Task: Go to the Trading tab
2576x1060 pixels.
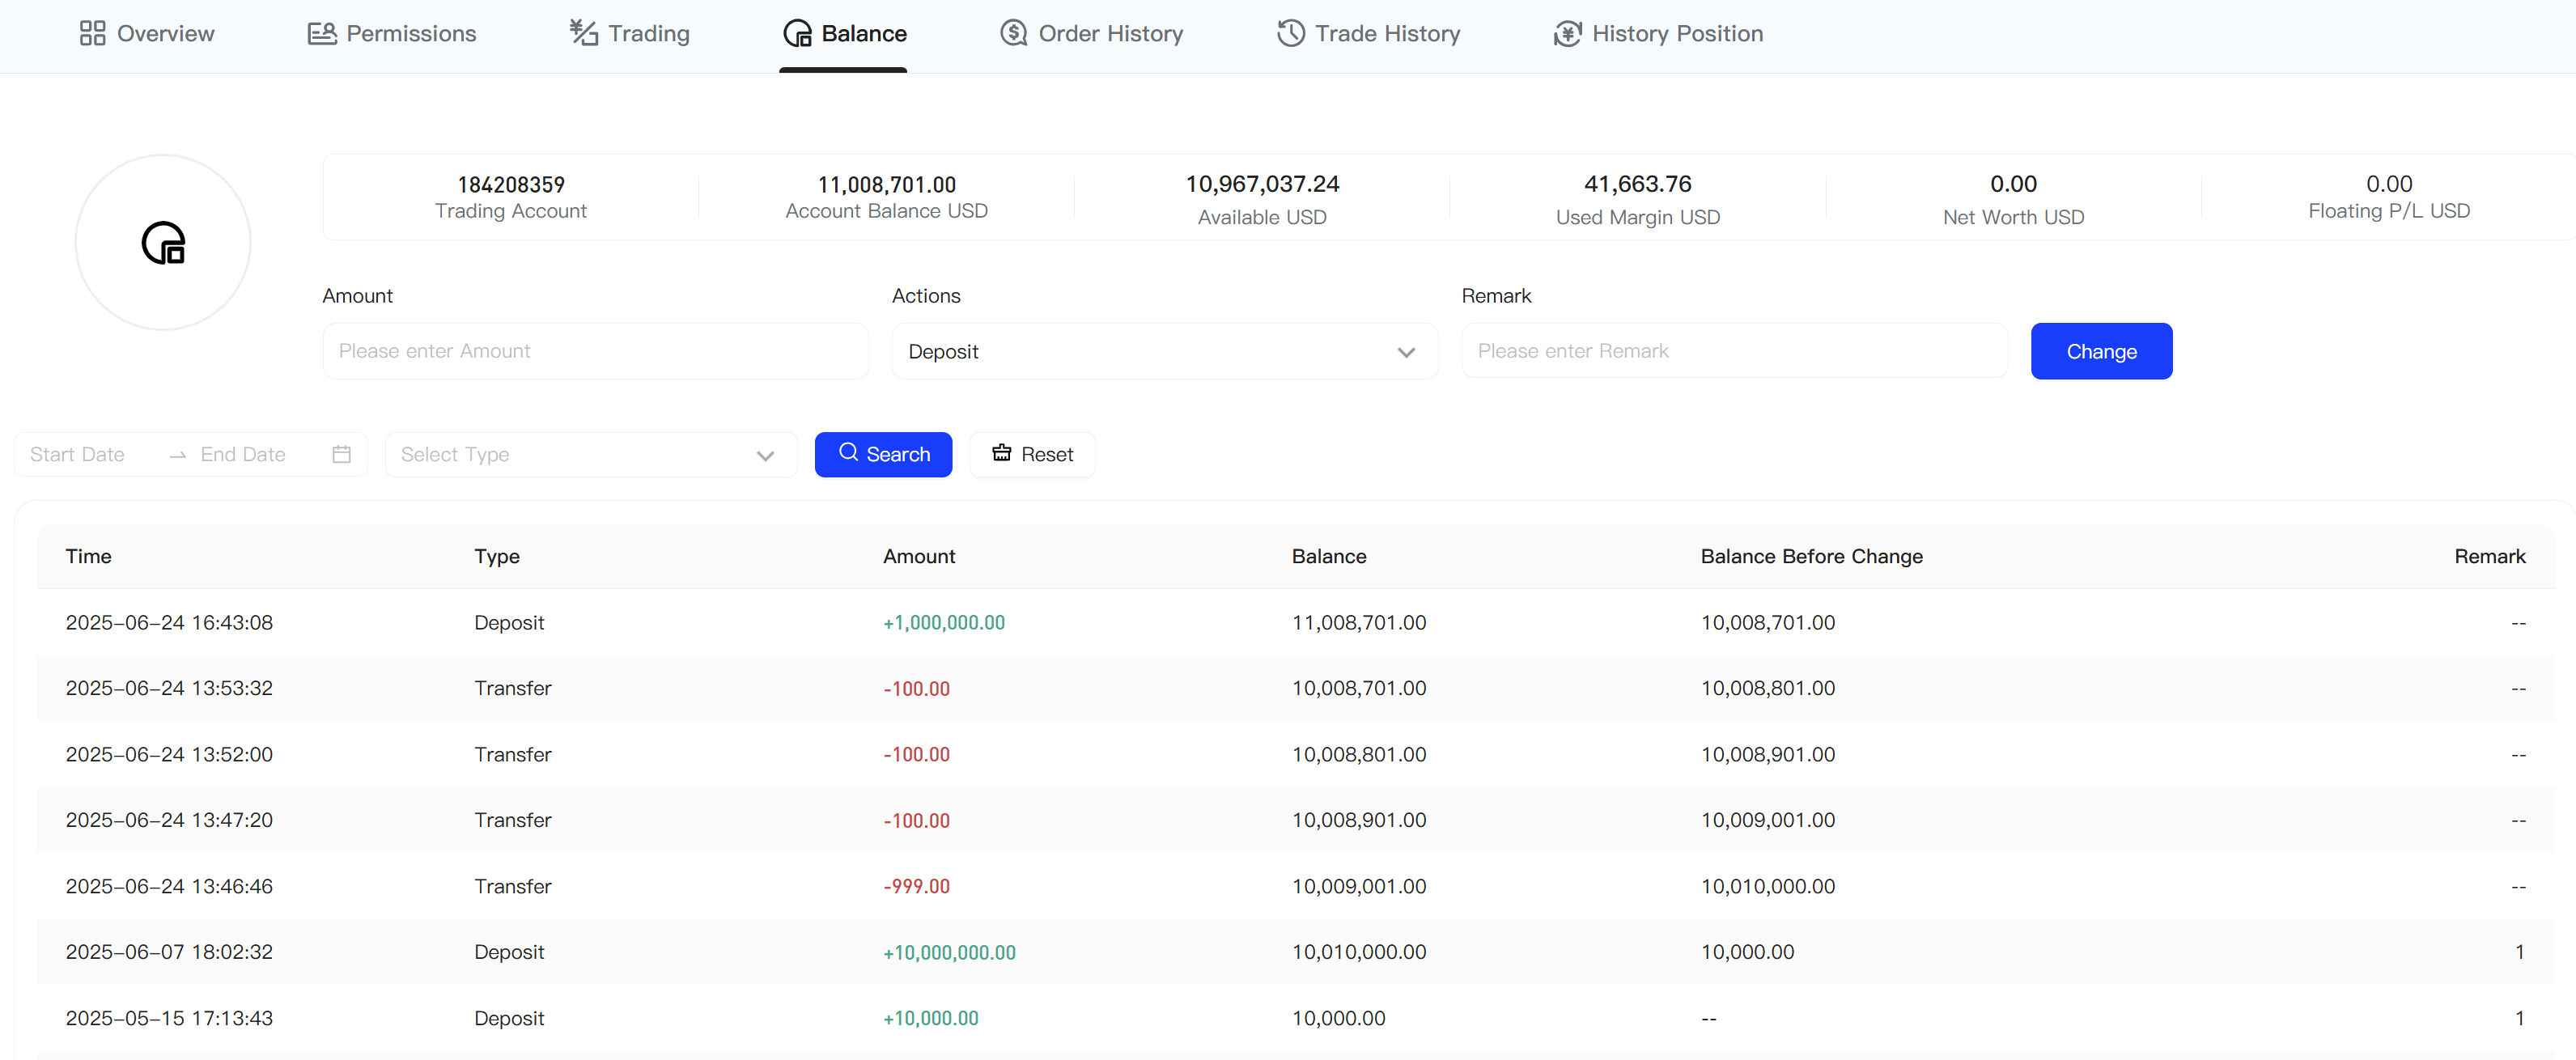Action: pyautogui.click(x=630, y=33)
